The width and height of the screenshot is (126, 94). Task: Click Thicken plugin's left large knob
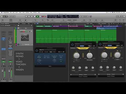[77, 55]
